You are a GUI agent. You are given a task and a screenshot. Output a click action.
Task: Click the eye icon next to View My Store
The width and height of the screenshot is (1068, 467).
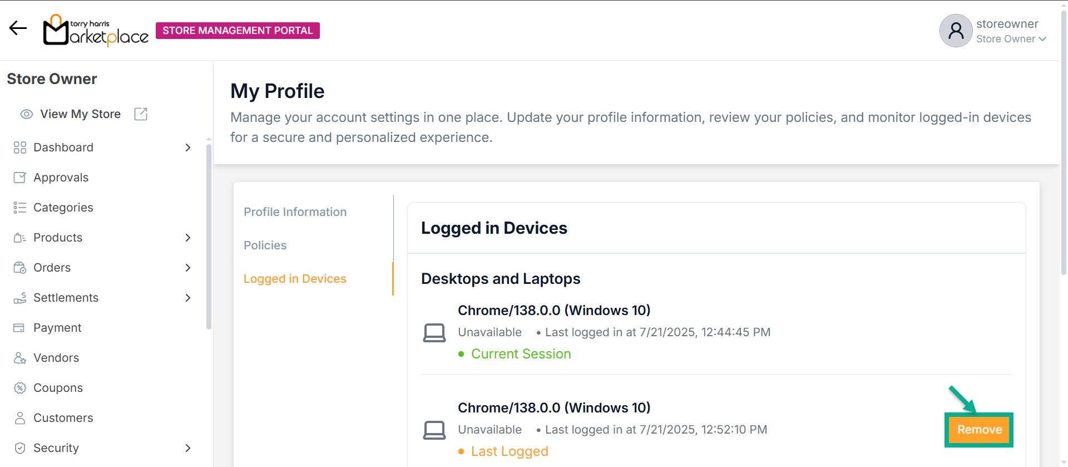click(27, 114)
